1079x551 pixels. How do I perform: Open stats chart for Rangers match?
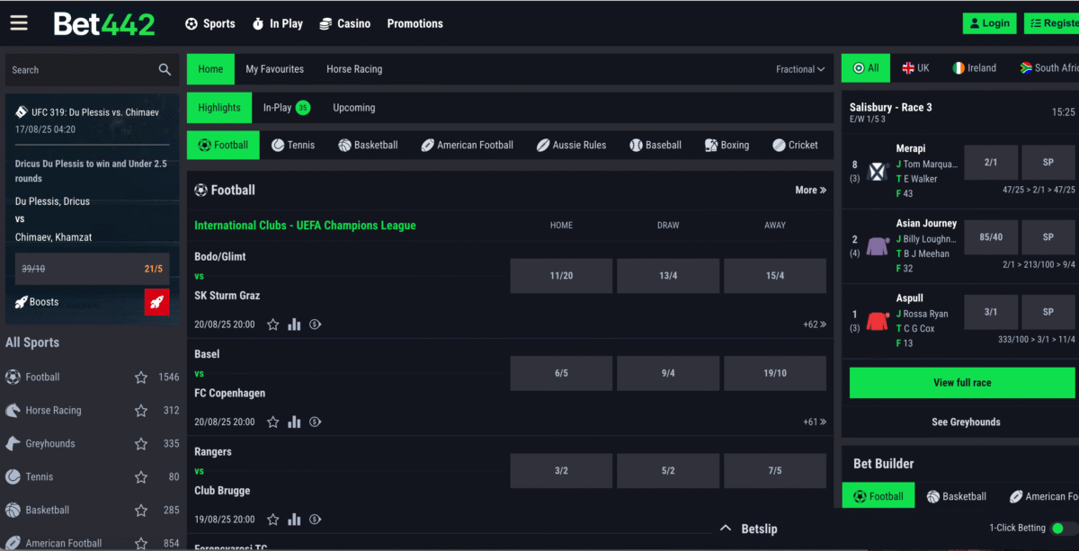(294, 520)
